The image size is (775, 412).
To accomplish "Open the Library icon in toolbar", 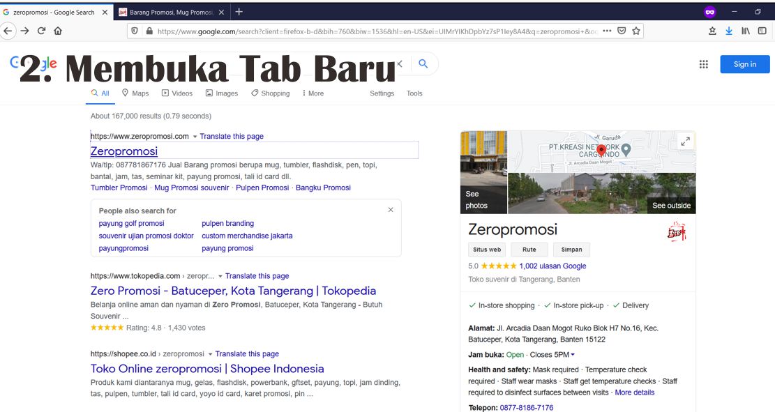I will tap(745, 31).
